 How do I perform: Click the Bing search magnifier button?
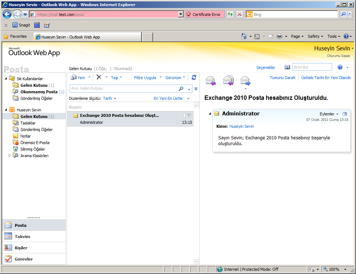click(x=344, y=14)
